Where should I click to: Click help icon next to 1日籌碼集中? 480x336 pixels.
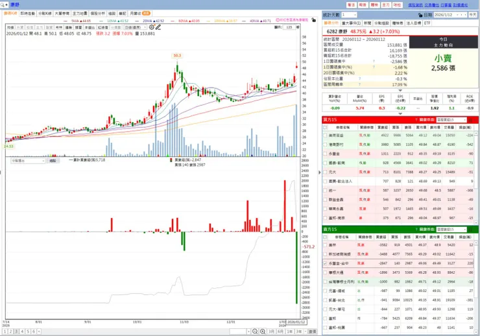pos(374,62)
